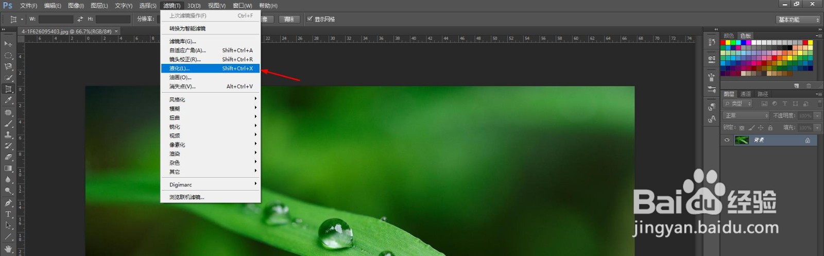
Task: Switch to the Color panel tab
Action: coord(729,36)
